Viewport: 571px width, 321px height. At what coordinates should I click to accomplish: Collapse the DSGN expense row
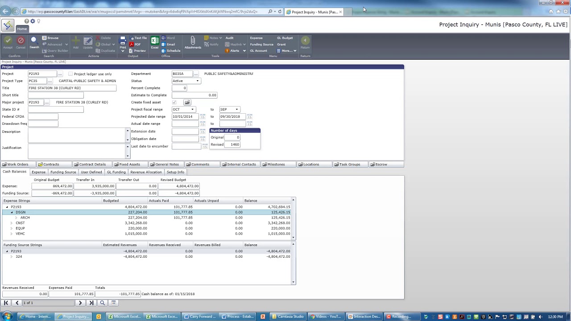point(12,212)
